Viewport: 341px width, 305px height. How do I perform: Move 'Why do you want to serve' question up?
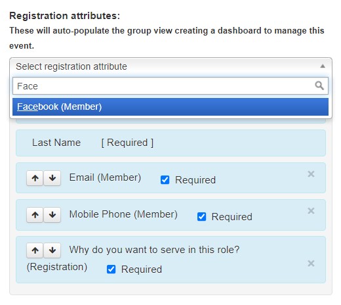tap(35, 250)
